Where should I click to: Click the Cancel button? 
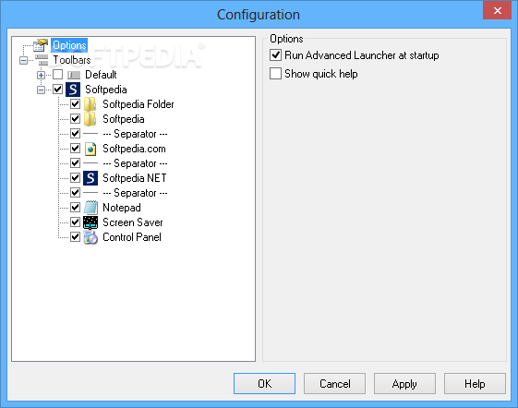[x=334, y=384]
